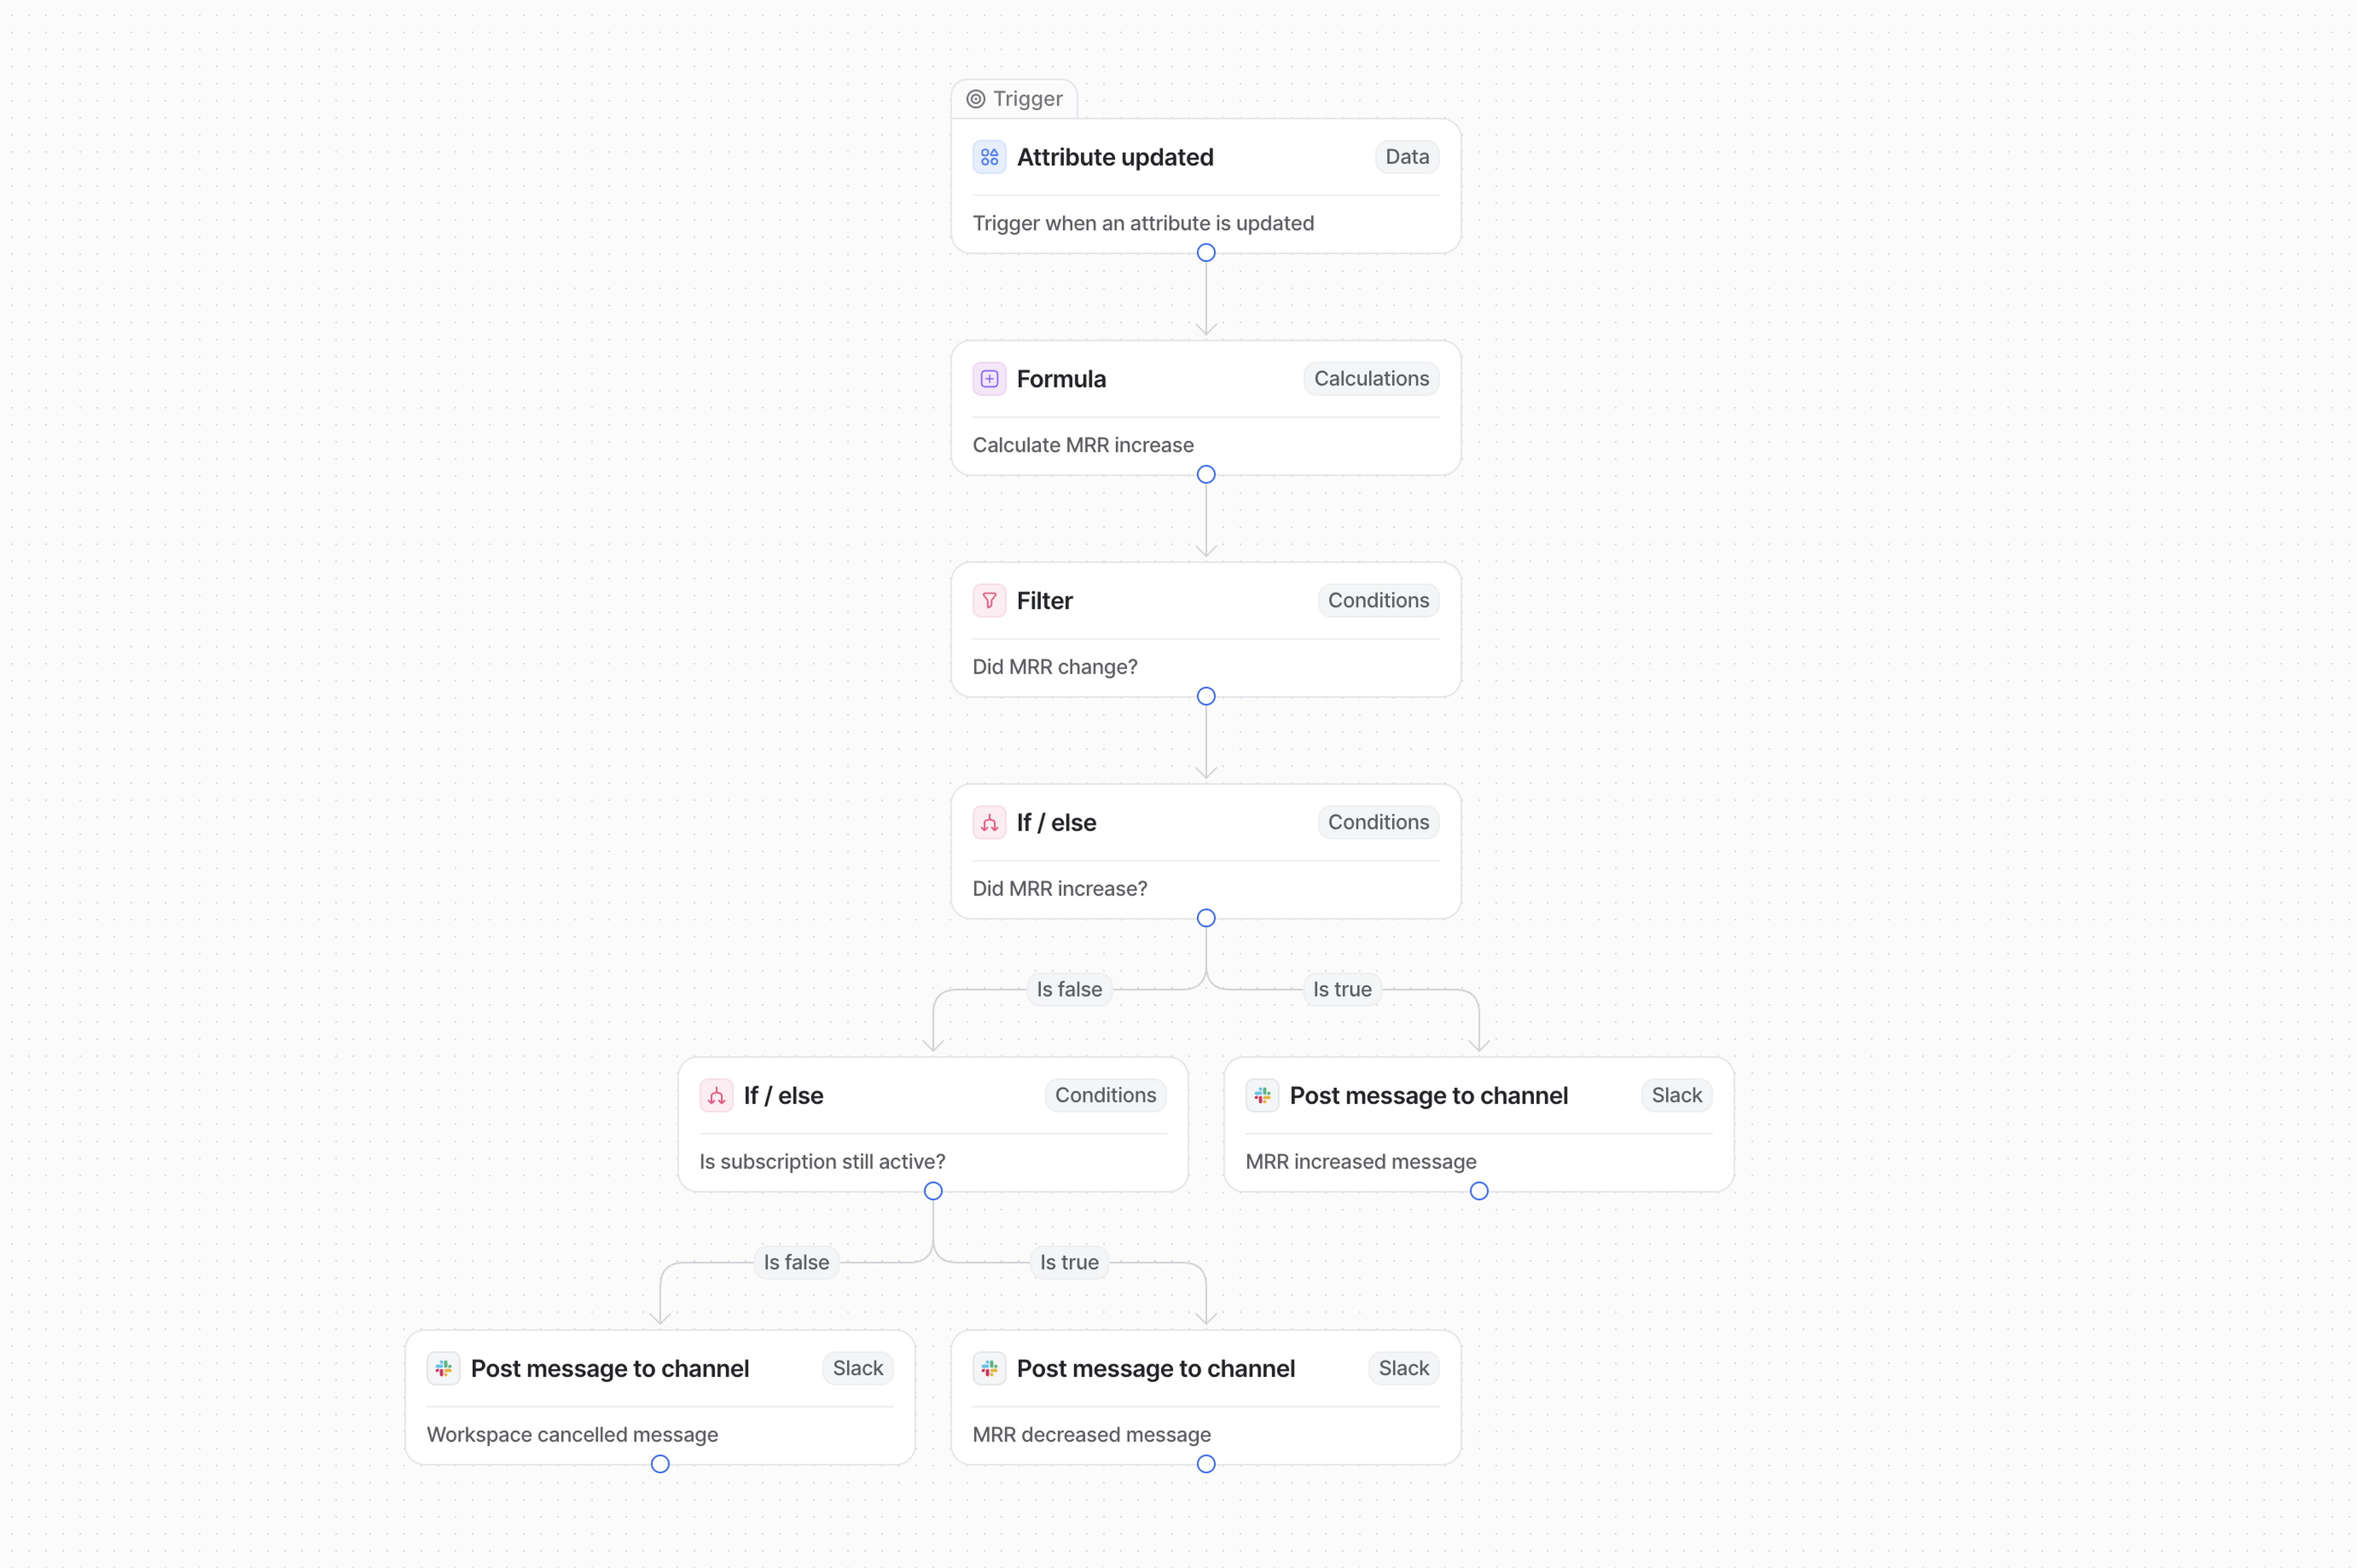Screen dimensions: 2358x1568
Task: Click the 'Did MRR increase?' If/else icon
Action: click(989, 823)
